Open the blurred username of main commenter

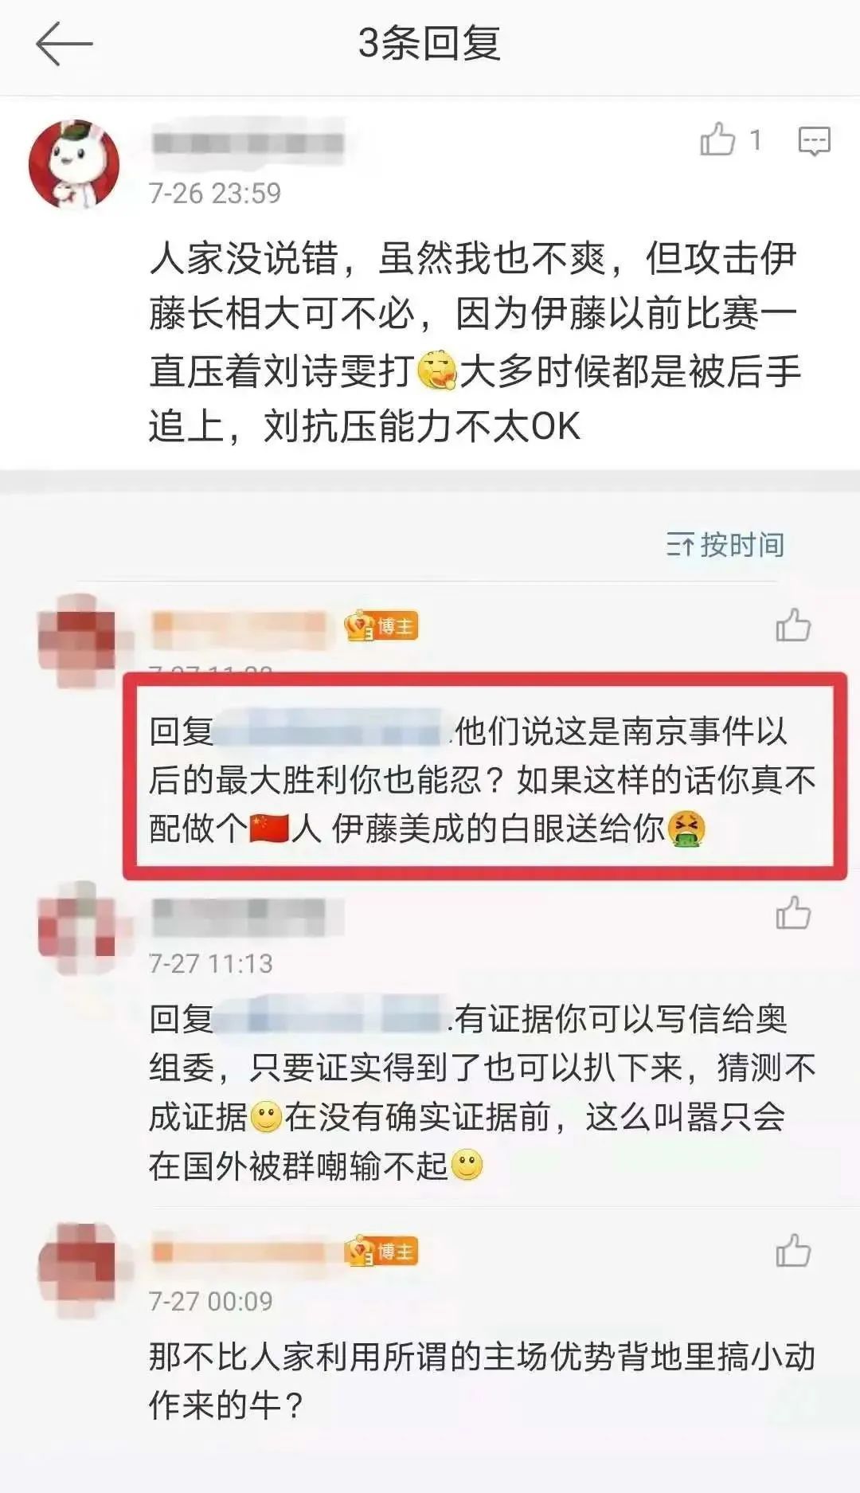coord(248,143)
